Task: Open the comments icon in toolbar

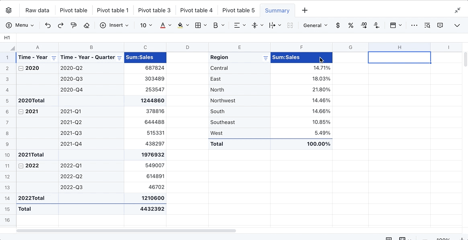Action: tap(440, 25)
